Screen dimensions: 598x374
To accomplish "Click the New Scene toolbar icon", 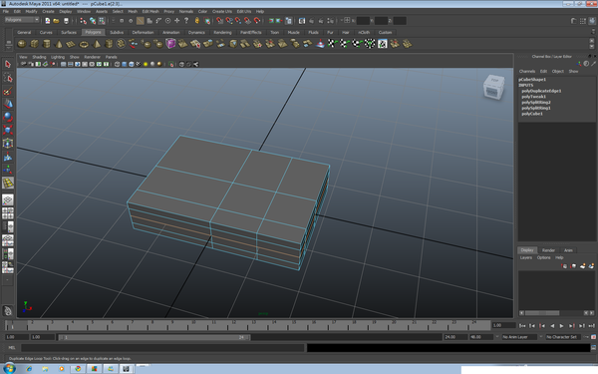I will 47,21.
